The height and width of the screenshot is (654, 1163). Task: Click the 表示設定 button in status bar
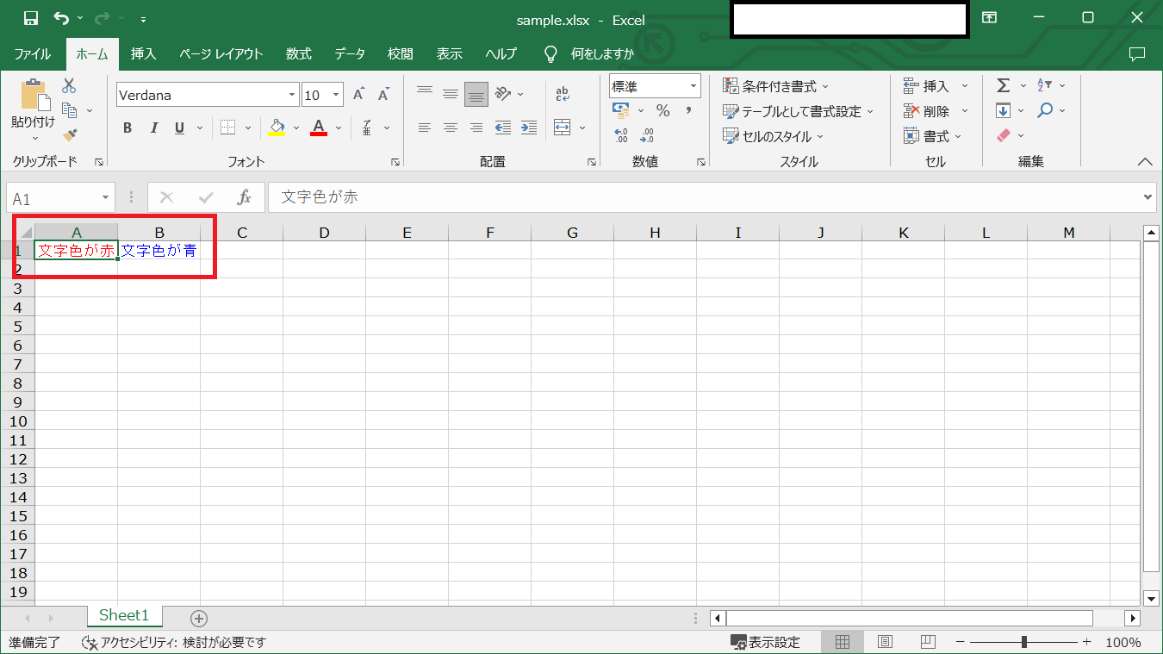click(765, 642)
